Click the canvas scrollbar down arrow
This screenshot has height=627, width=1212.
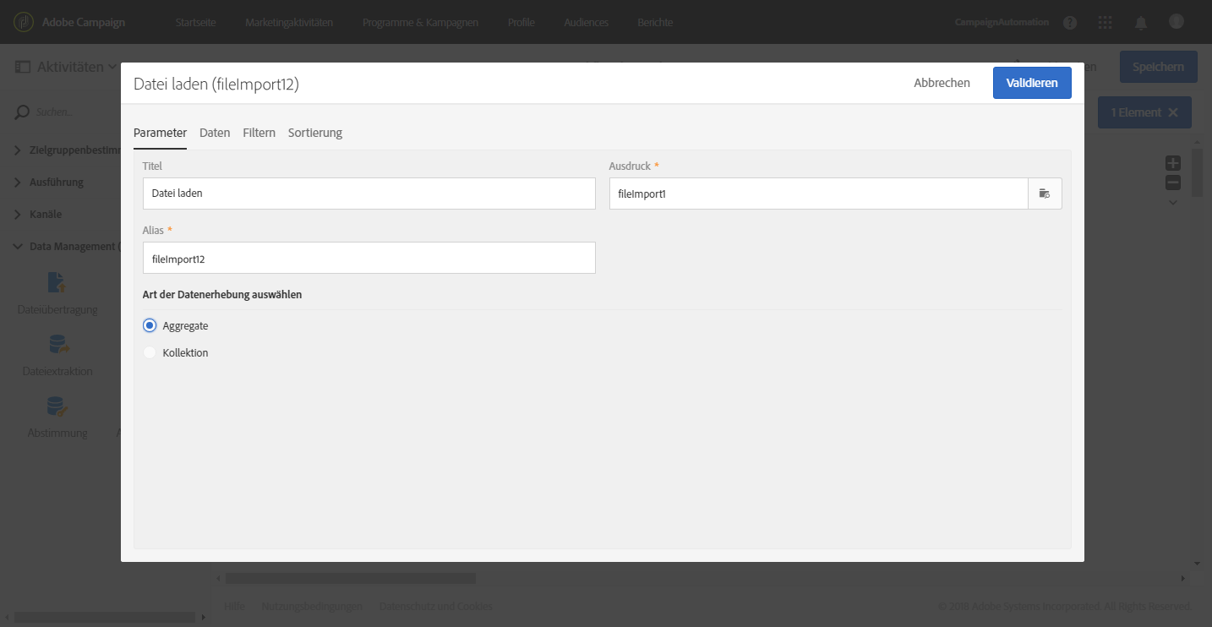[x=1197, y=563]
